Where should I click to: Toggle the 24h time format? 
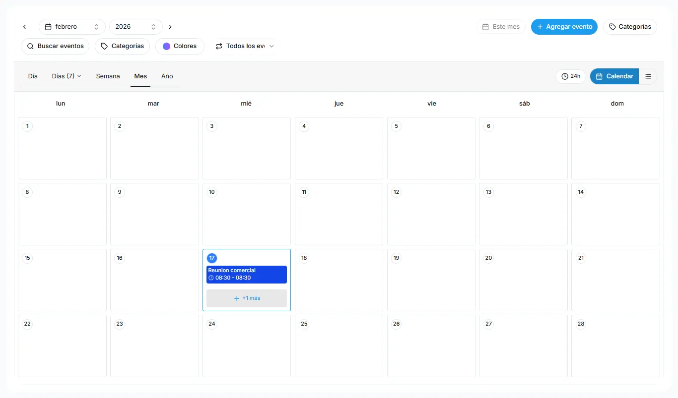(x=571, y=76)
